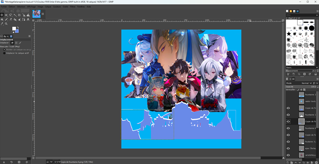Toggle visibility of fountaine 1 layer

tap(288, 115)
